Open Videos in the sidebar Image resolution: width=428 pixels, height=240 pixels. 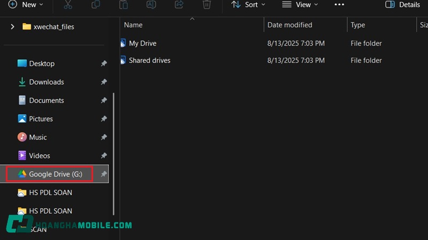(40, 156)
